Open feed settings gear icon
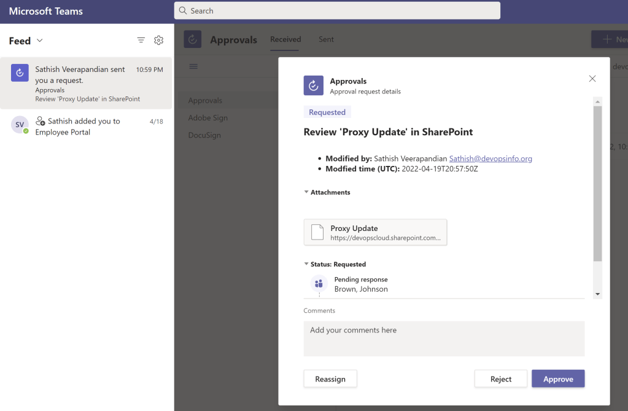The image size is (628, 411). (x=158, y=41)
